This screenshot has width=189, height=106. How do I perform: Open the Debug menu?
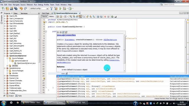[x=40, y=5]
